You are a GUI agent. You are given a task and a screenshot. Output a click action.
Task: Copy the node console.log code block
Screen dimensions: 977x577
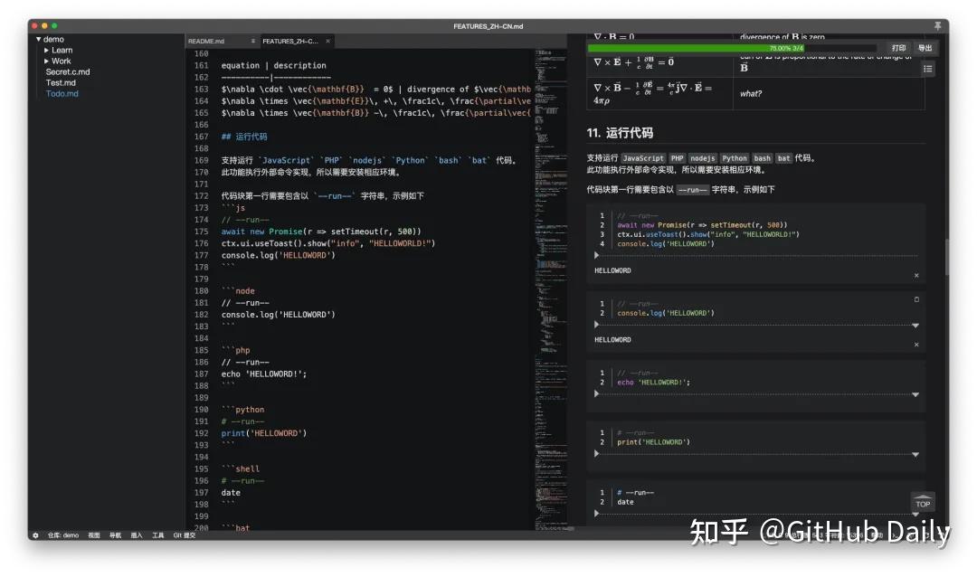pos(915,299)
